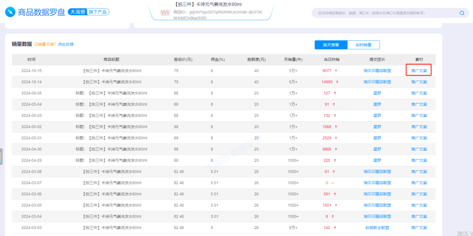Click the 券后价(元) column header
The height and width of the screenshot is (236, 473).
pyautogui.click(x=183, y=59)
